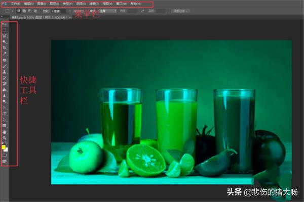Enable the New Selection mode button
The image size is (304, 202).
coord(19,10)
